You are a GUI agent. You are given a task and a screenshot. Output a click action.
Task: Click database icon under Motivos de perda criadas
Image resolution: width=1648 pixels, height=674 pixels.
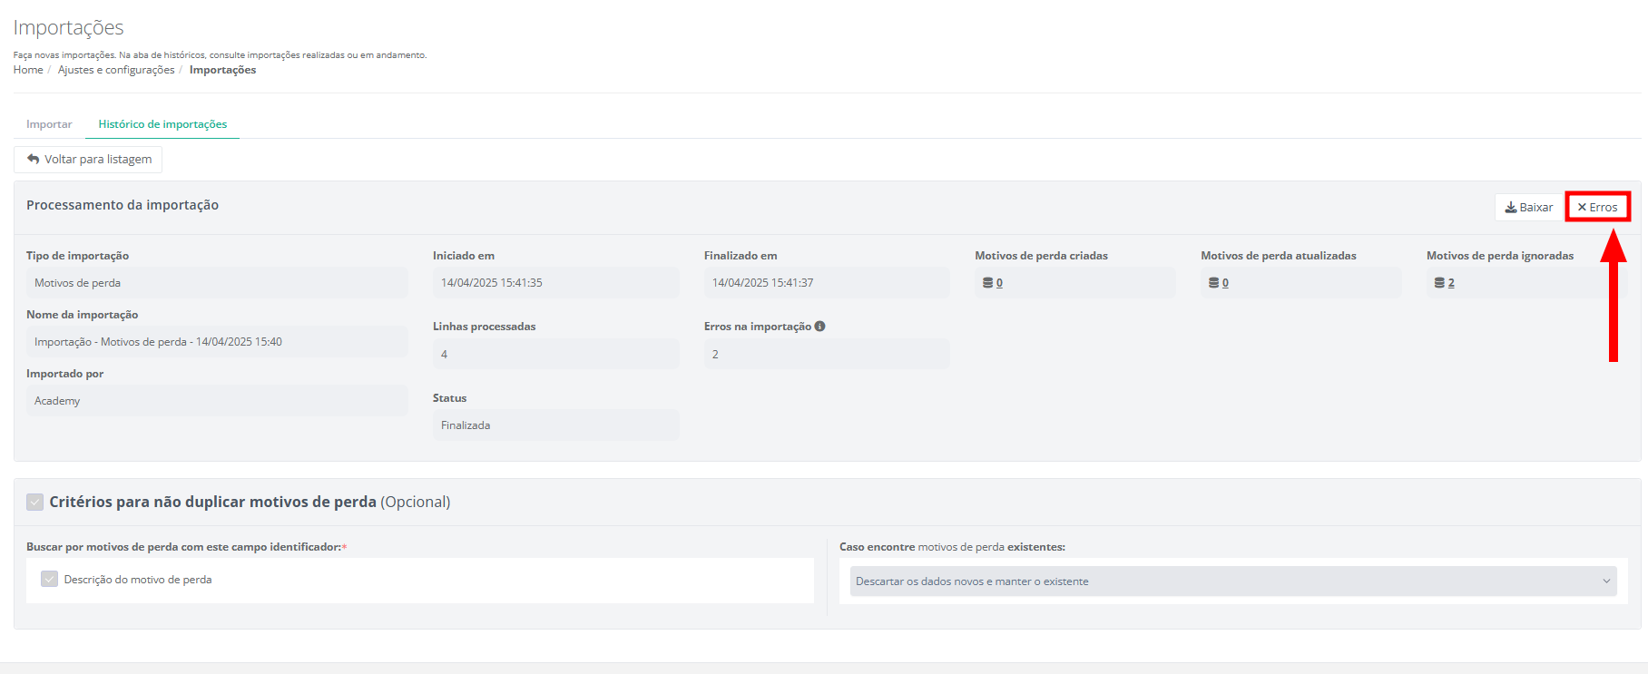click(x=987, y=283)
